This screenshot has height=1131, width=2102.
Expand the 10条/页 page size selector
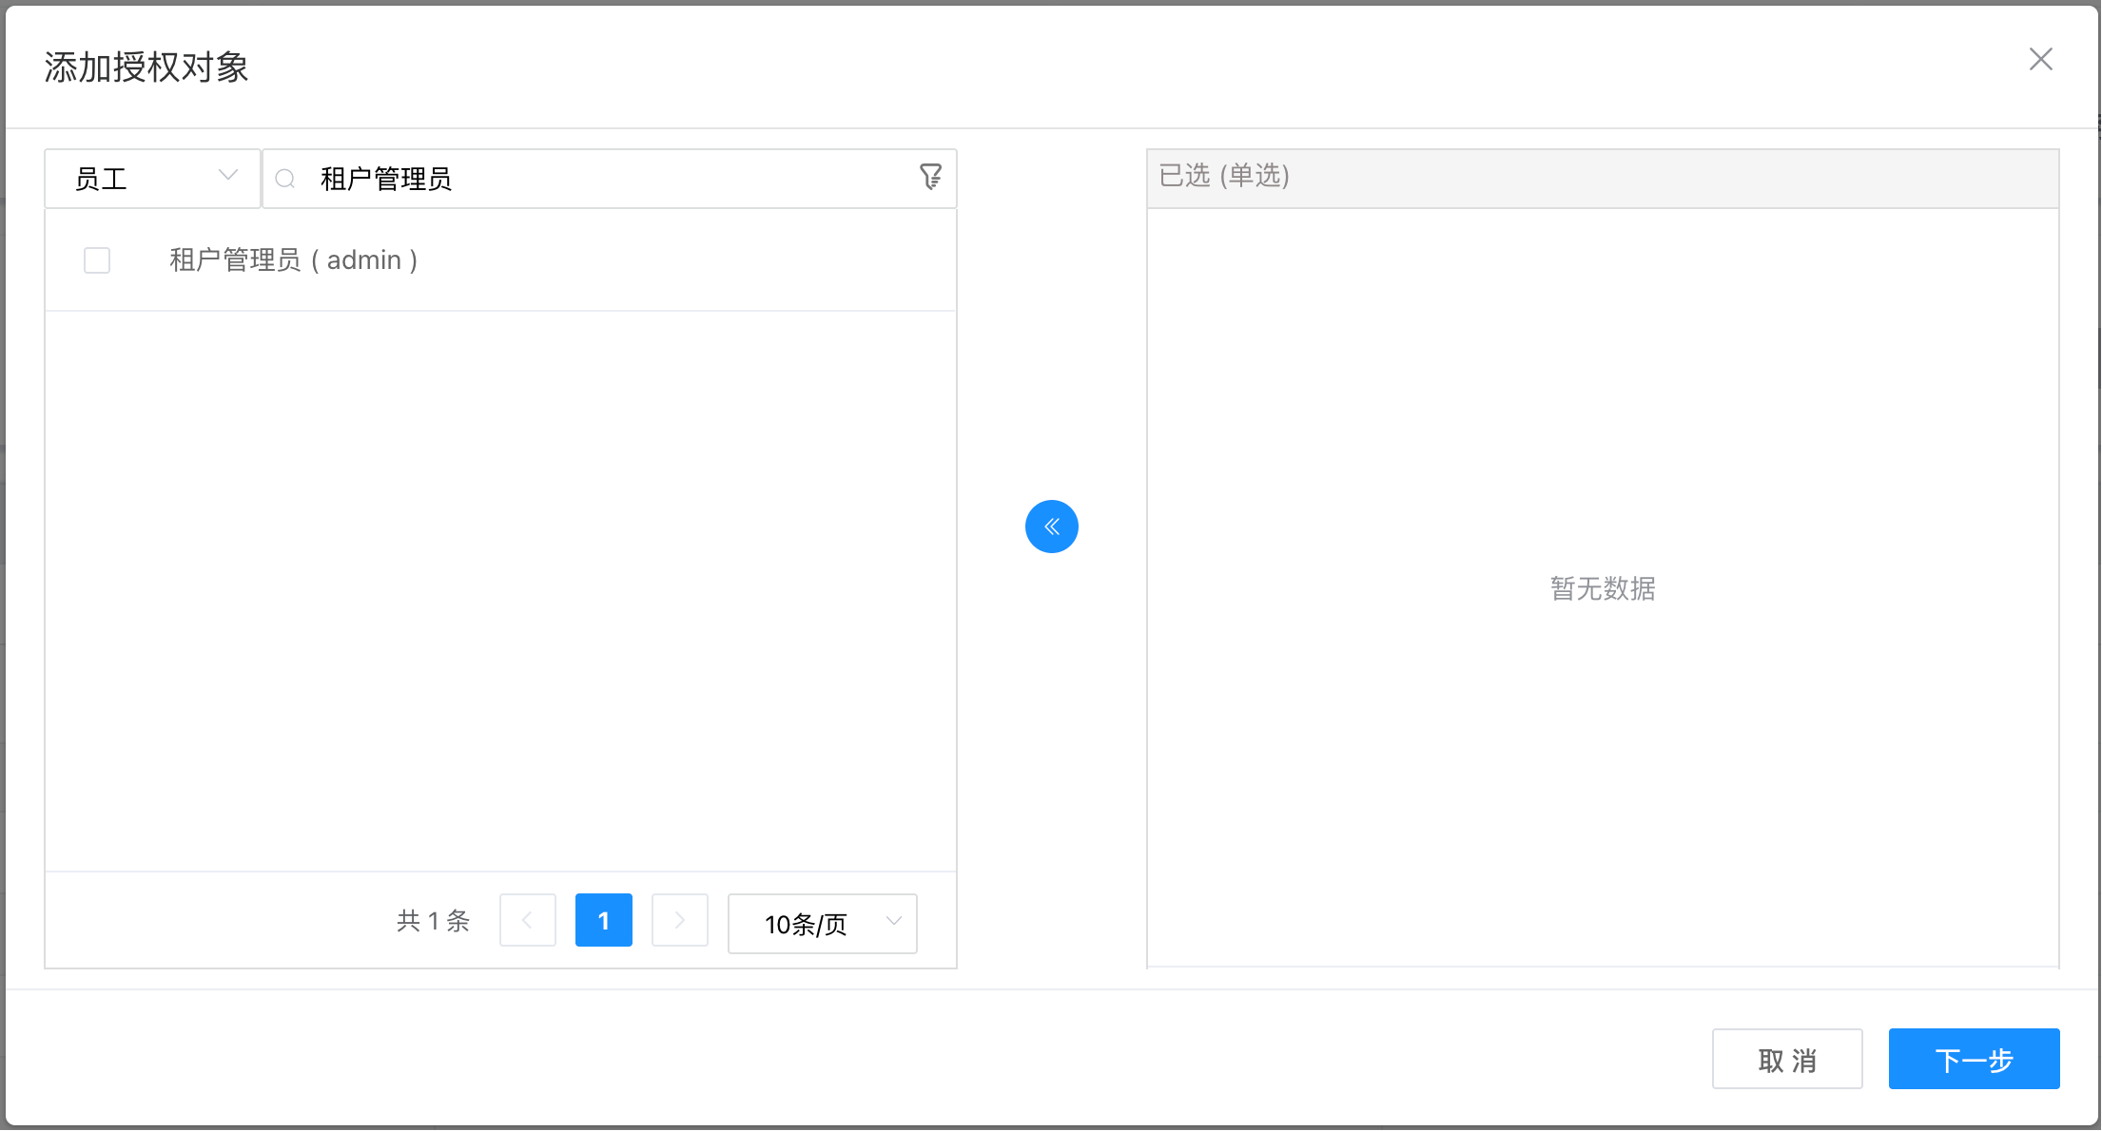coord(822,923)
